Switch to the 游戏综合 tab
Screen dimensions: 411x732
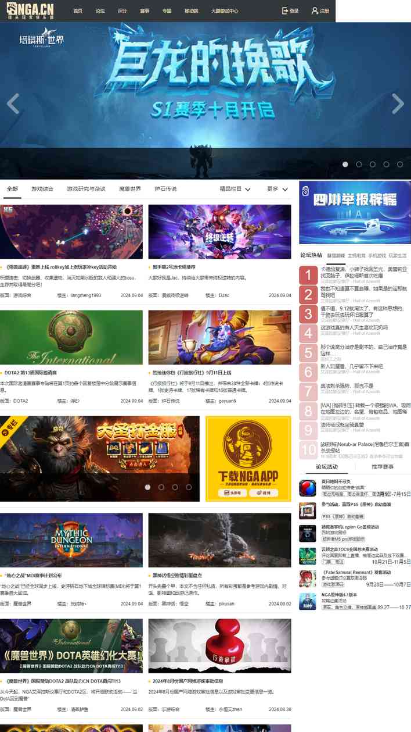42,189
